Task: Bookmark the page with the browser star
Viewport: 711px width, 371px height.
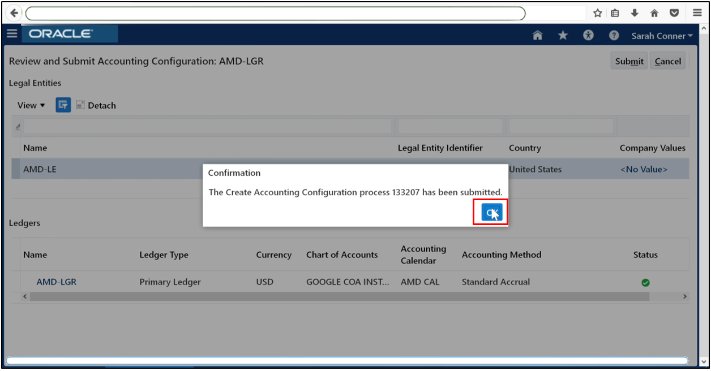Action: [597, 12]
